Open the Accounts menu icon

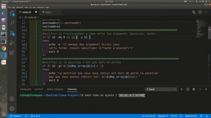[x=12, y=99]
